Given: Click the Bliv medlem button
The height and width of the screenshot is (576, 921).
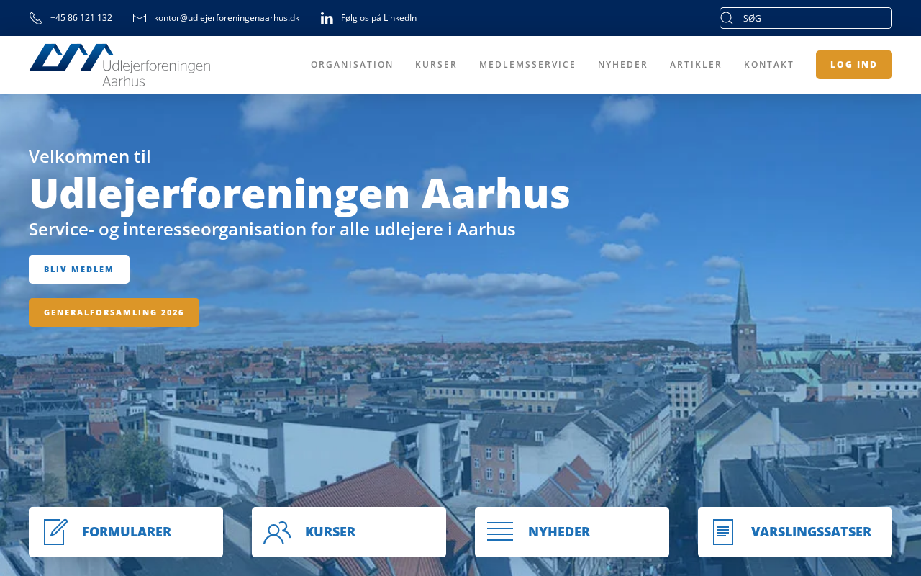Looking at the screenshot, I should tap(79, 269).
